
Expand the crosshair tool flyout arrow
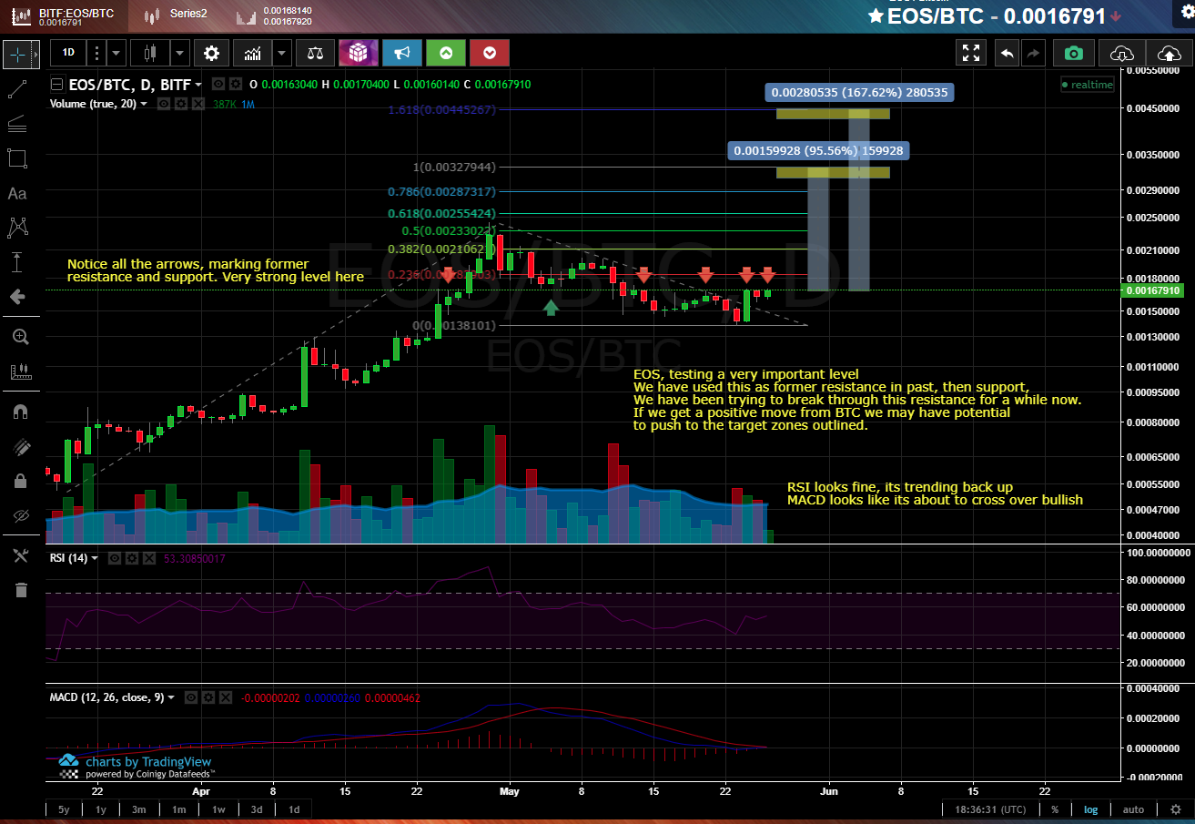(x=35, y=54)
